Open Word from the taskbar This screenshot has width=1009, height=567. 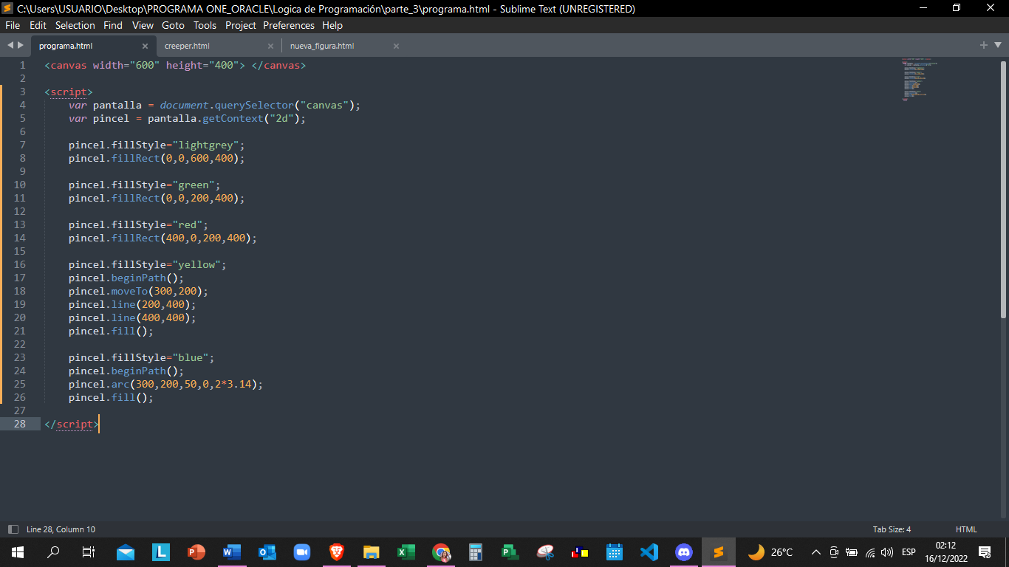click(231, 552)
